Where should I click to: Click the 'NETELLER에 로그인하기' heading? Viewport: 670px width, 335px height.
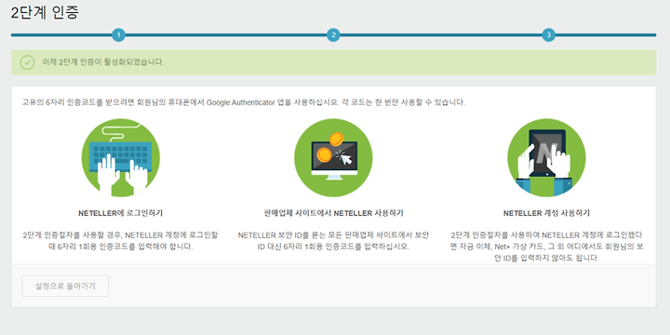click(x=120, y=213)
